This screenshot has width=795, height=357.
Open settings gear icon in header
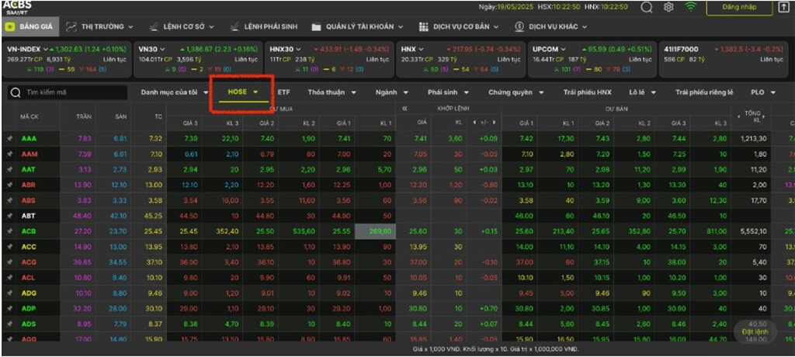pyautogui.click(x=668, y=7)
